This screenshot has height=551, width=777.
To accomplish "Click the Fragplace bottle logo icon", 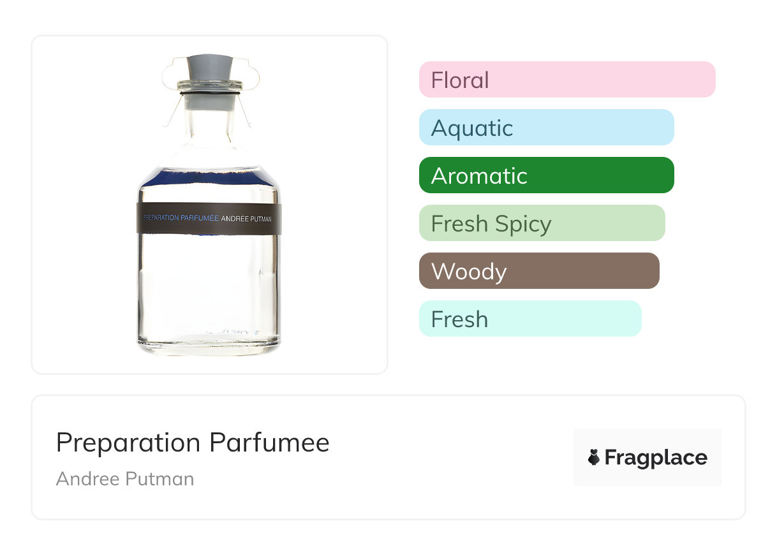I will click(x=594, y=457).
